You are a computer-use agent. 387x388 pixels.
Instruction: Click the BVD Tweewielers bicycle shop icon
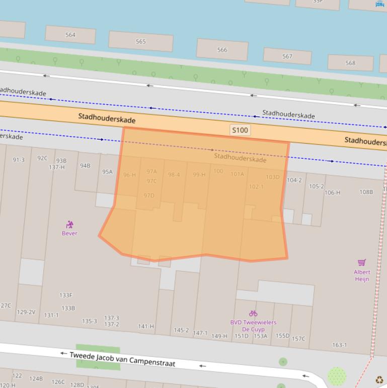(x=253, y=313)
